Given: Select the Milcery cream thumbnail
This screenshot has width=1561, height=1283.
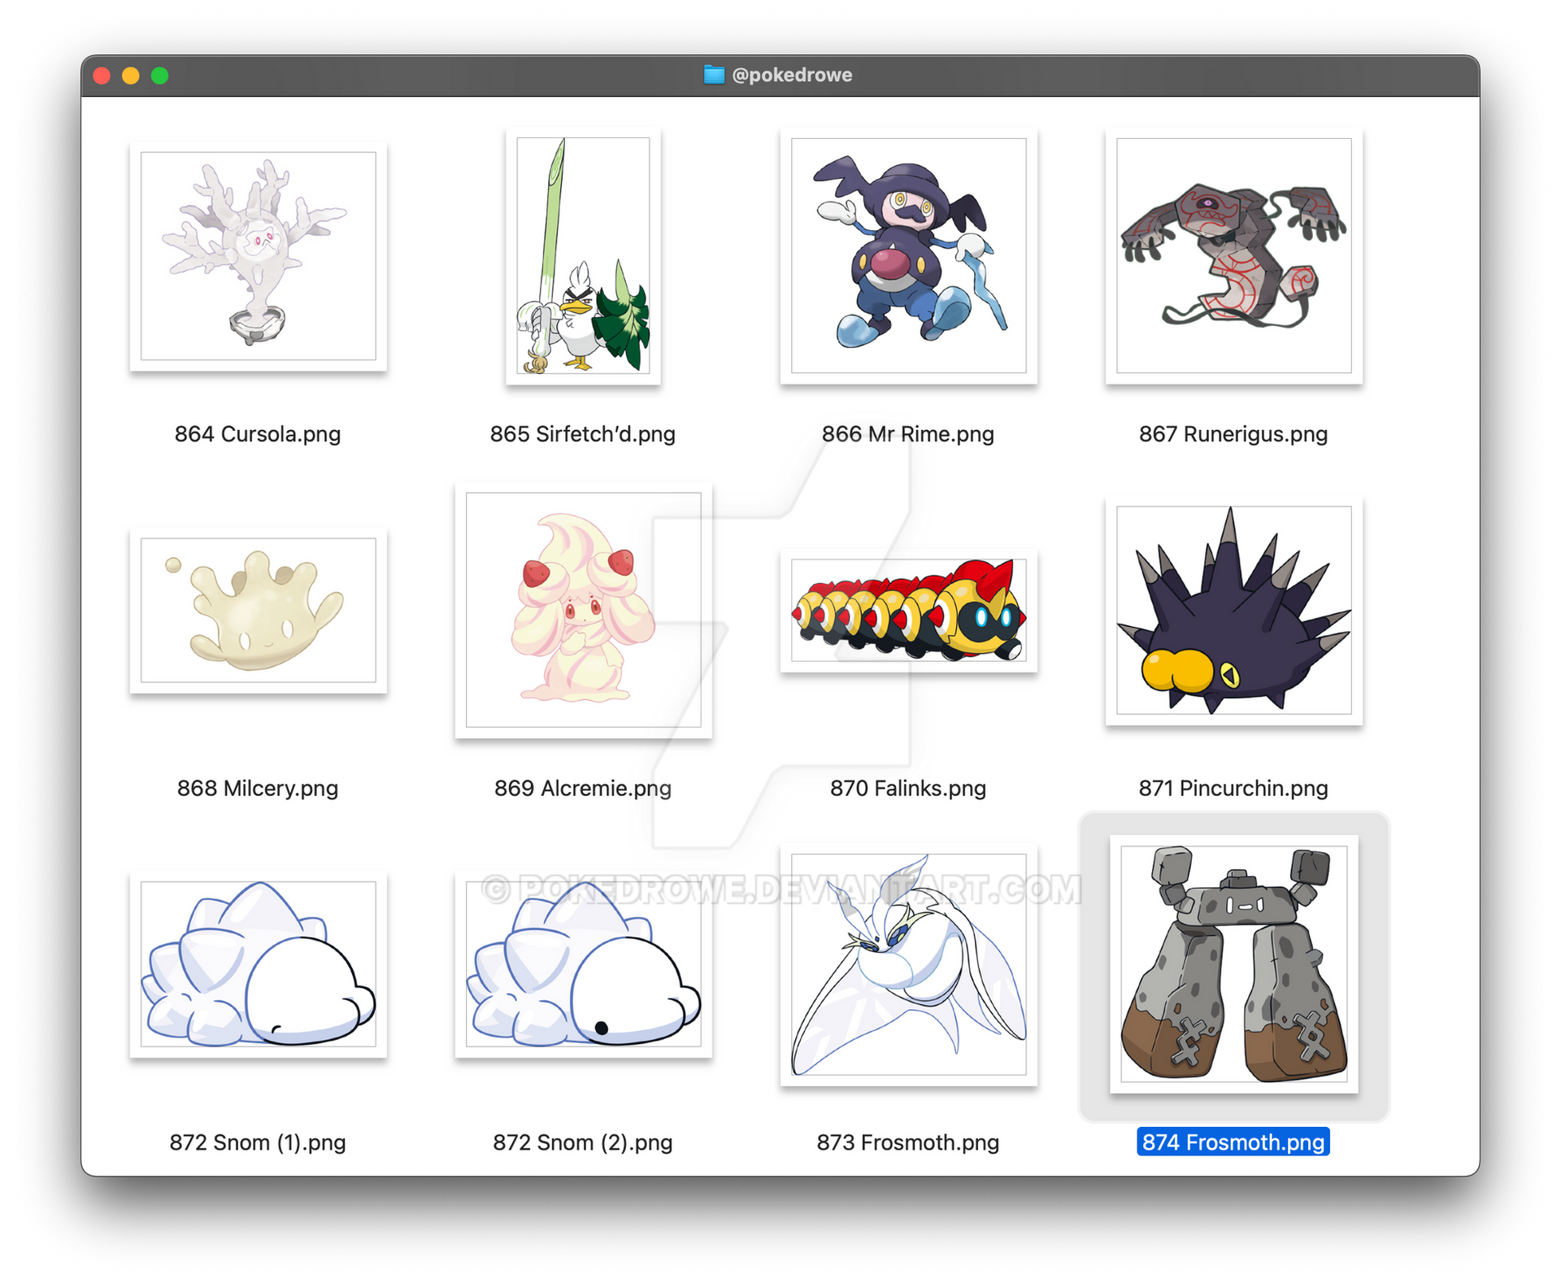Looking at the screenshot, I should [258, 610].
